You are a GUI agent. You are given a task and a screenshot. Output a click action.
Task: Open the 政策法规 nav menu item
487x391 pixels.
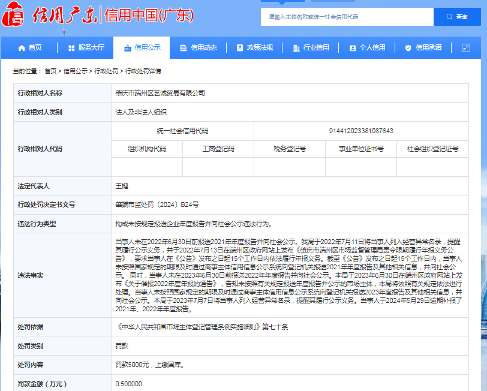tap(255, 47)
